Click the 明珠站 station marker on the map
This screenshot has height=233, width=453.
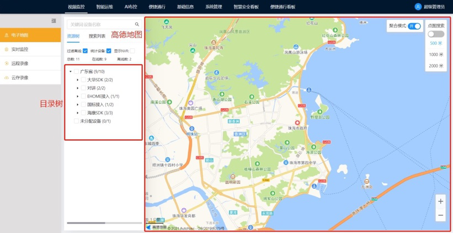point(192,128)
